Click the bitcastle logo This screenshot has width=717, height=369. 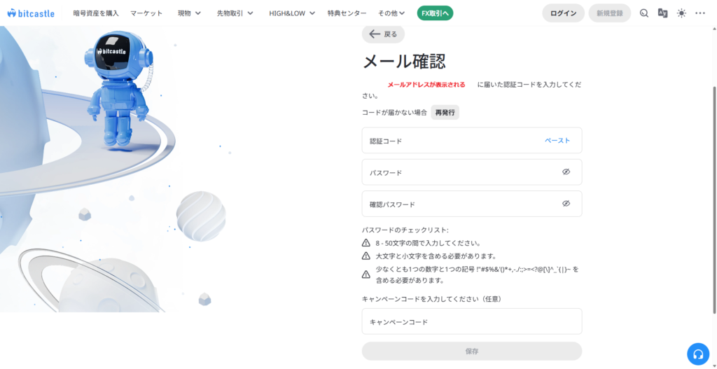click(32, 13)
